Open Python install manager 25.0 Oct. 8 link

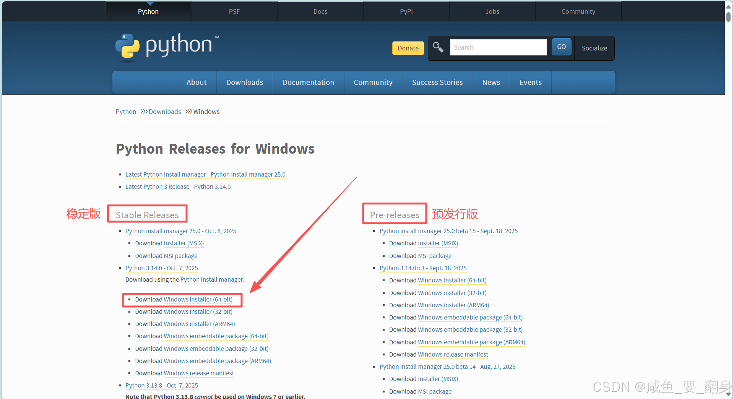point(181,231)
